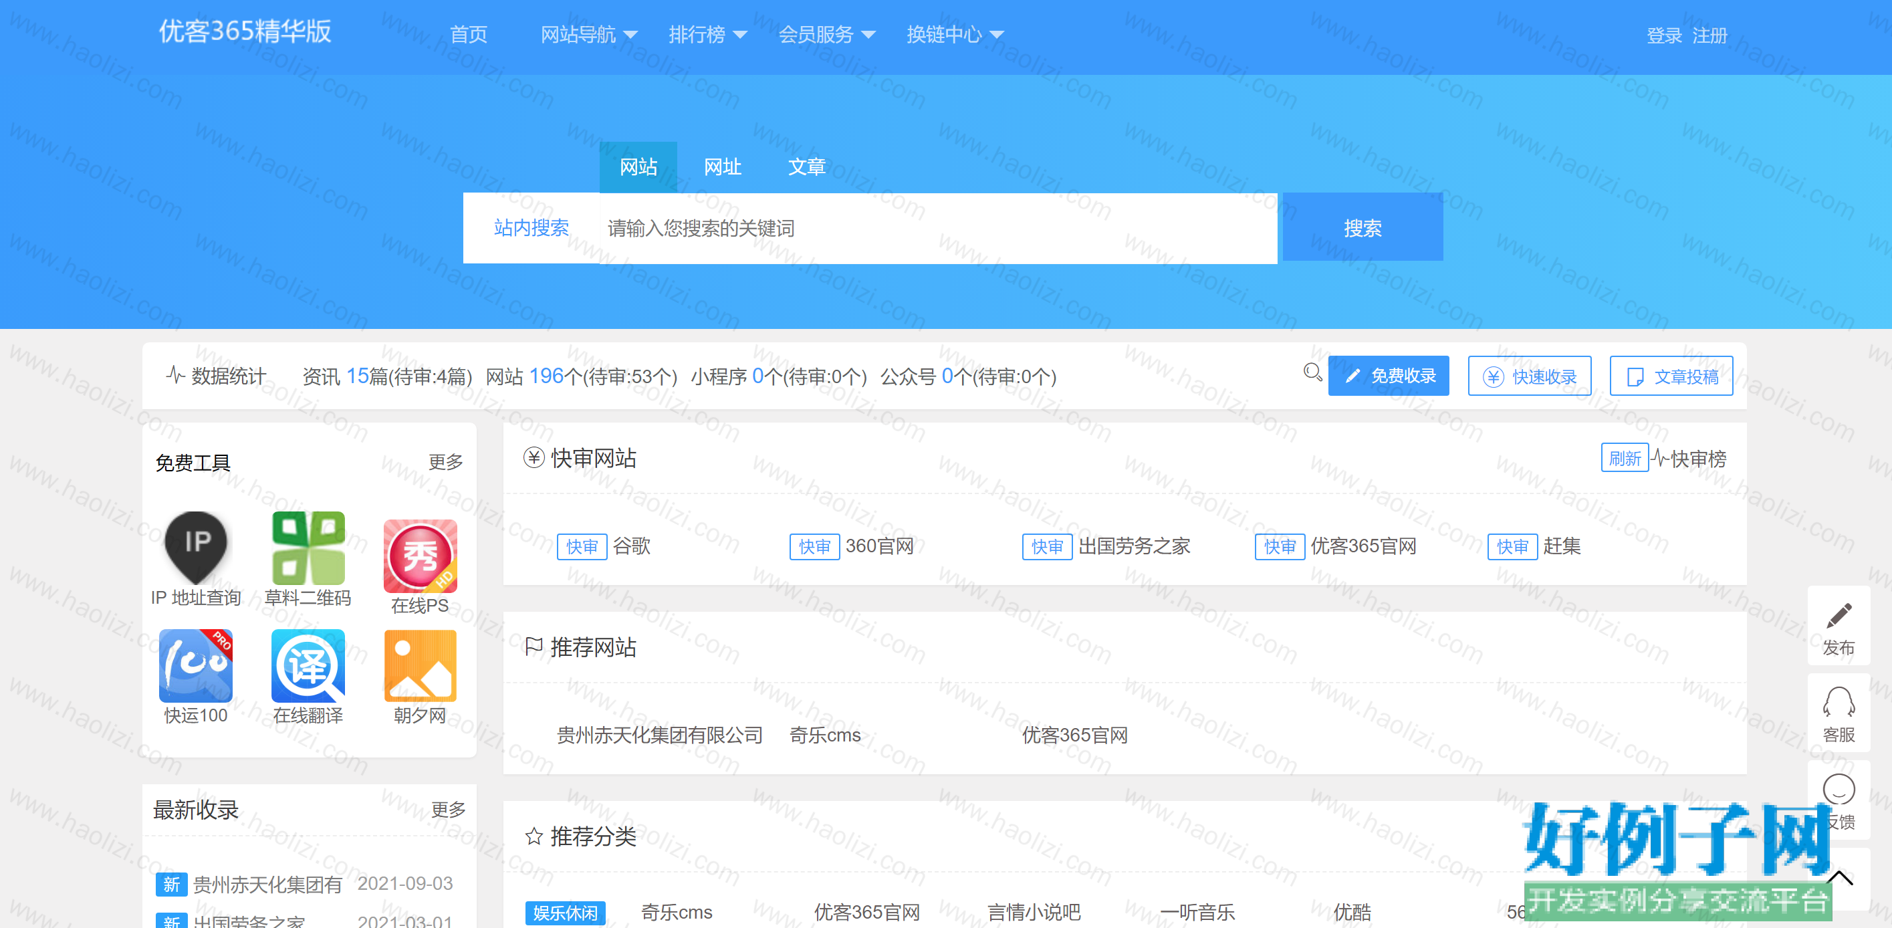1892x928 pixels.
Task: Click the 资讯 15篇 statistic
Action: [x=387, y=376]
